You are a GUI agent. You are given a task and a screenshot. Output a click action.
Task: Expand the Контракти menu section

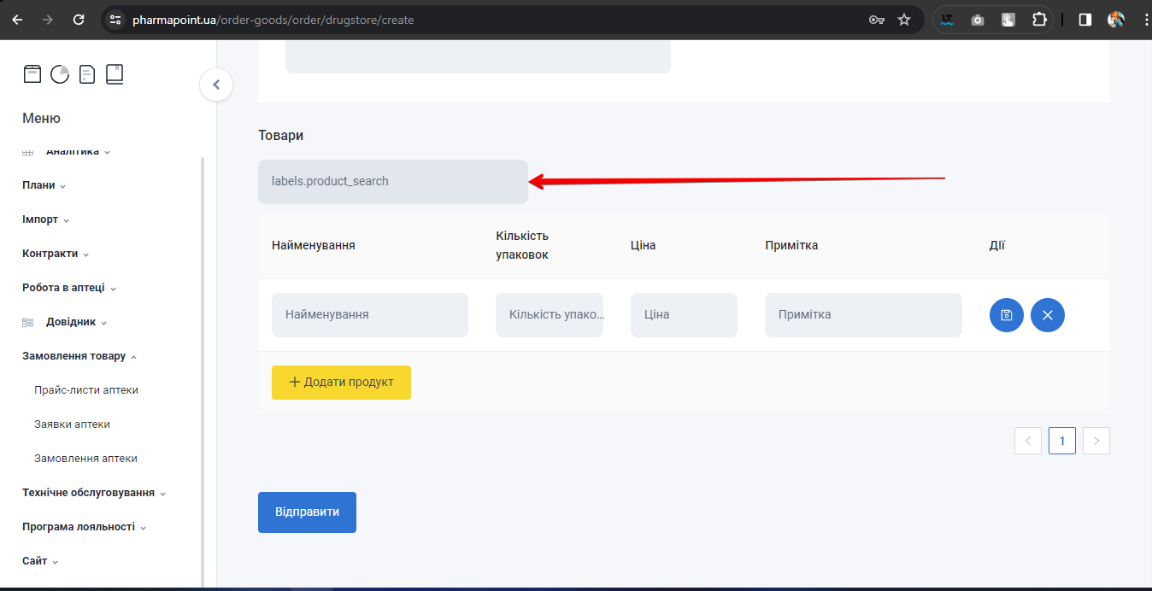point(55,254)
